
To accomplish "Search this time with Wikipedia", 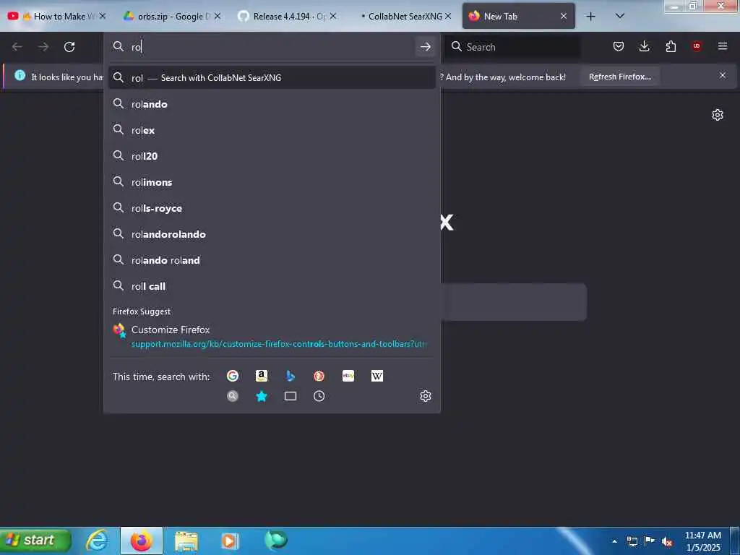I will [377, 376].
